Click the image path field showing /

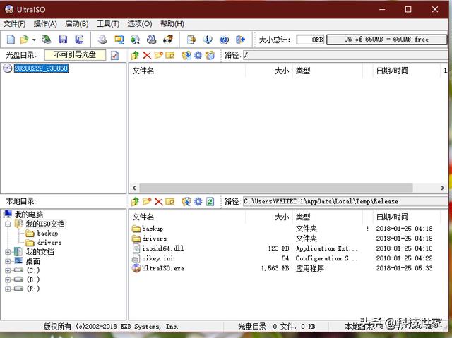[x=345, y=55]
